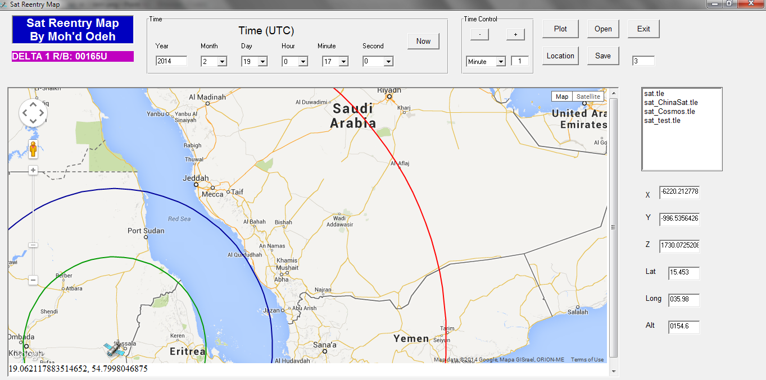The image size is (766, 380).
Task: Click the satellite marker icon on the map
Action: 114,349
